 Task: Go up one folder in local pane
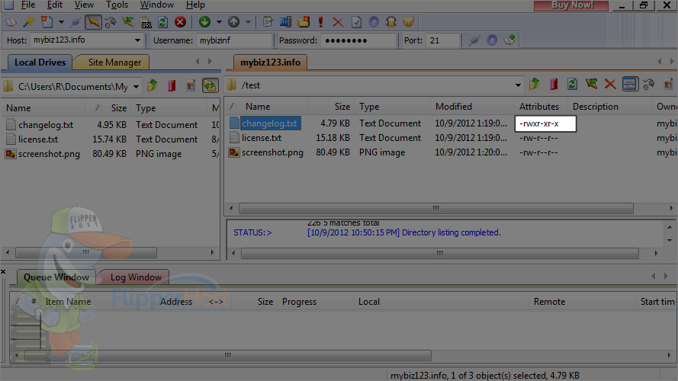pos(153,85)
